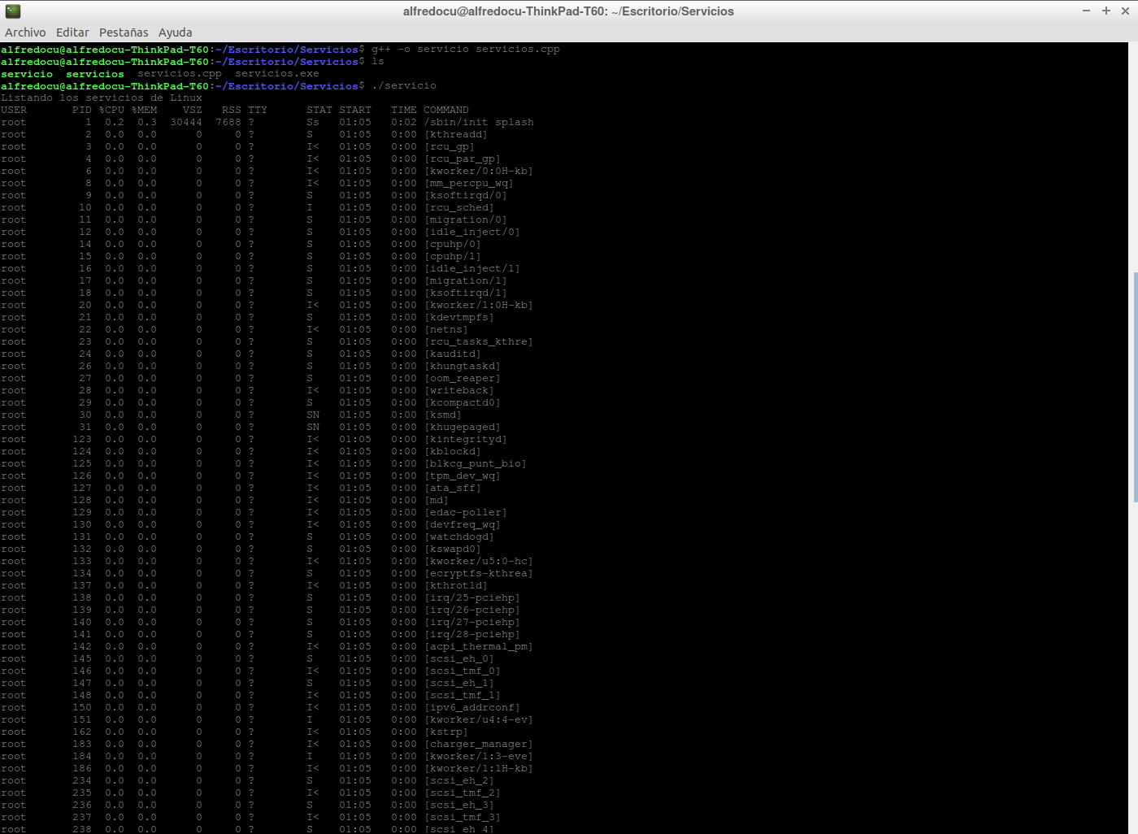Click 'servicios.cpp' in the ls output

coord(180,74)
